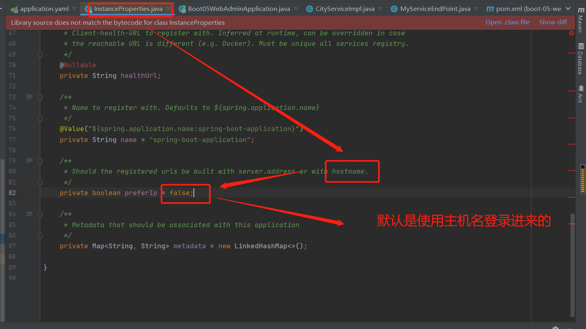Close the MyServiceEndPoint.java tab
The image size is (586, 329).
coord(476,9)
